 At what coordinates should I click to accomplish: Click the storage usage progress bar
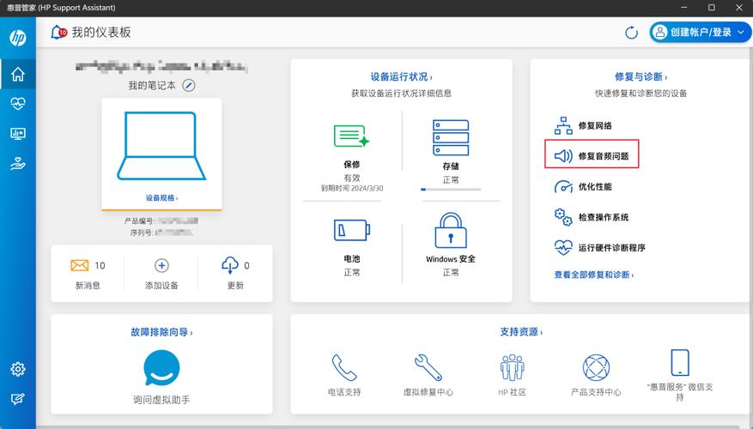tap(450, 189)
